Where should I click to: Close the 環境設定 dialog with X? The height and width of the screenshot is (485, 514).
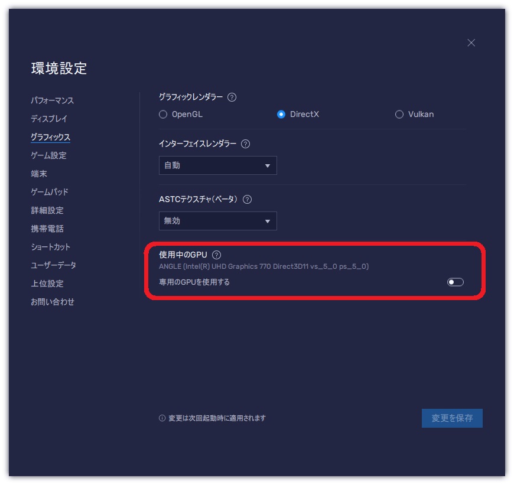pyautogui.click(x=471, y=43)
